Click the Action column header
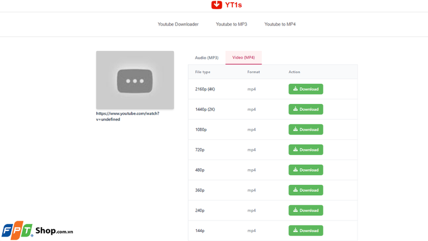 (x=294, y=72)
